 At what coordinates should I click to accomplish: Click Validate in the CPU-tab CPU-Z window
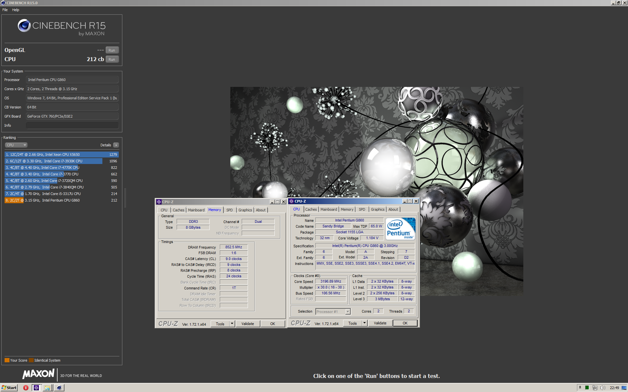[x=380, y=323]
